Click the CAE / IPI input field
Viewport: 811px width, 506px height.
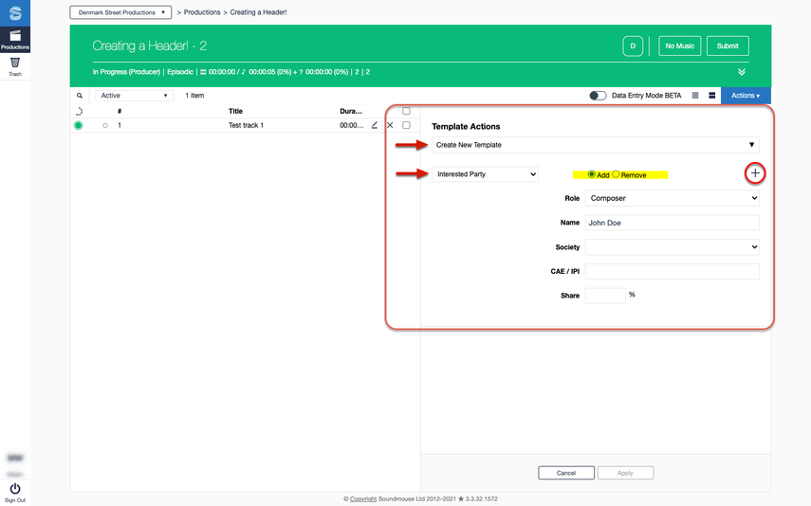(x=673, y=271)
